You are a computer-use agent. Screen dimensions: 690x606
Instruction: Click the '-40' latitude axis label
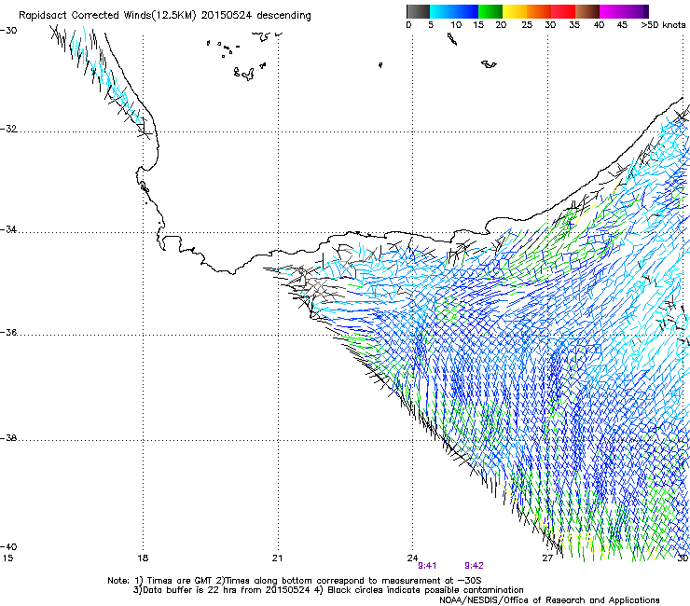point(8,546)
